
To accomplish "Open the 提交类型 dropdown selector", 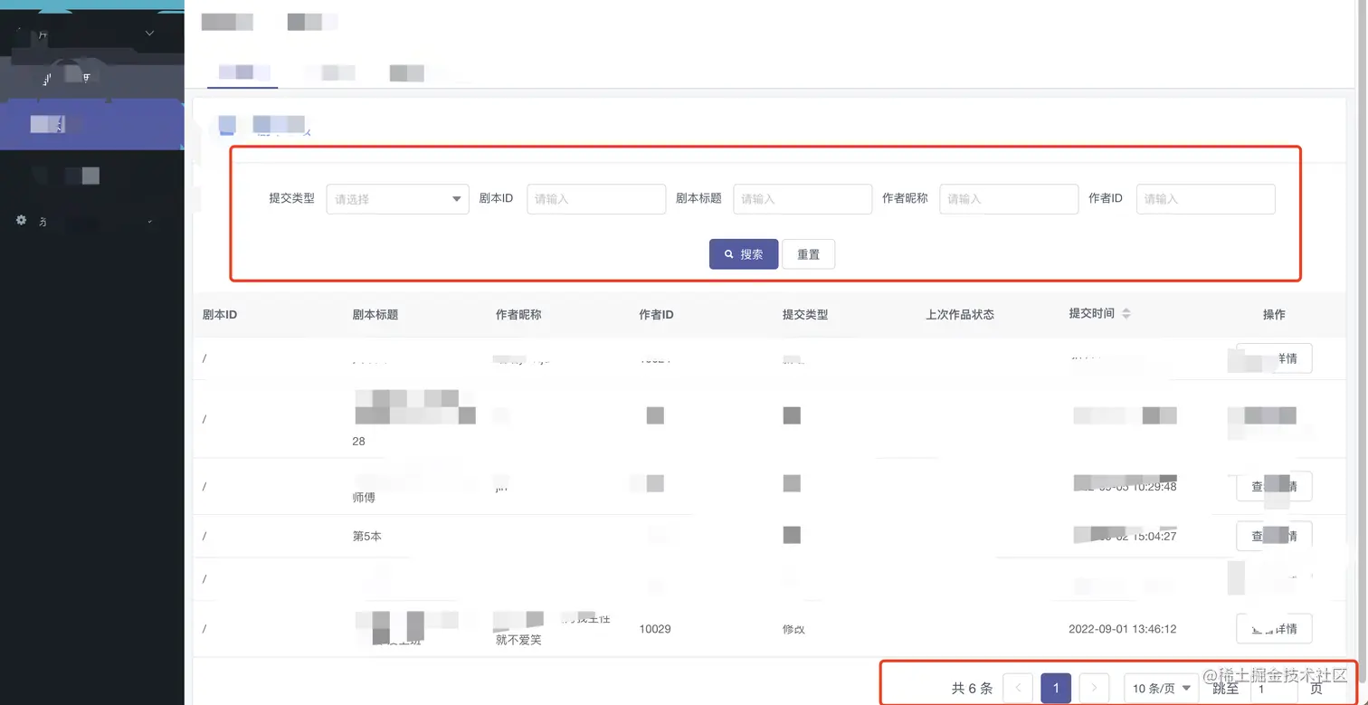I will pos(397,199).
